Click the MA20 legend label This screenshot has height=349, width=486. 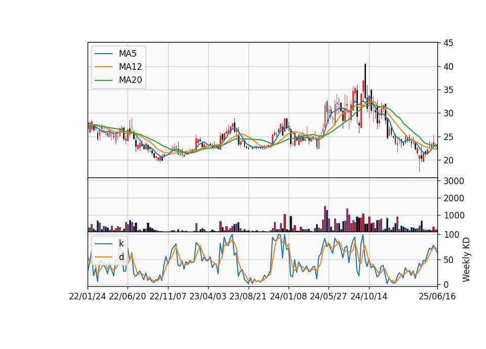tap(130, 80)
